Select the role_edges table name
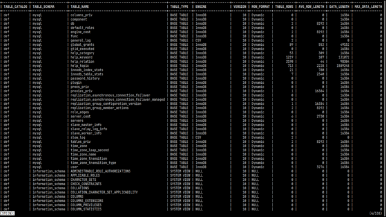Screen dimensions: 386x217 (x=80, y=112)
